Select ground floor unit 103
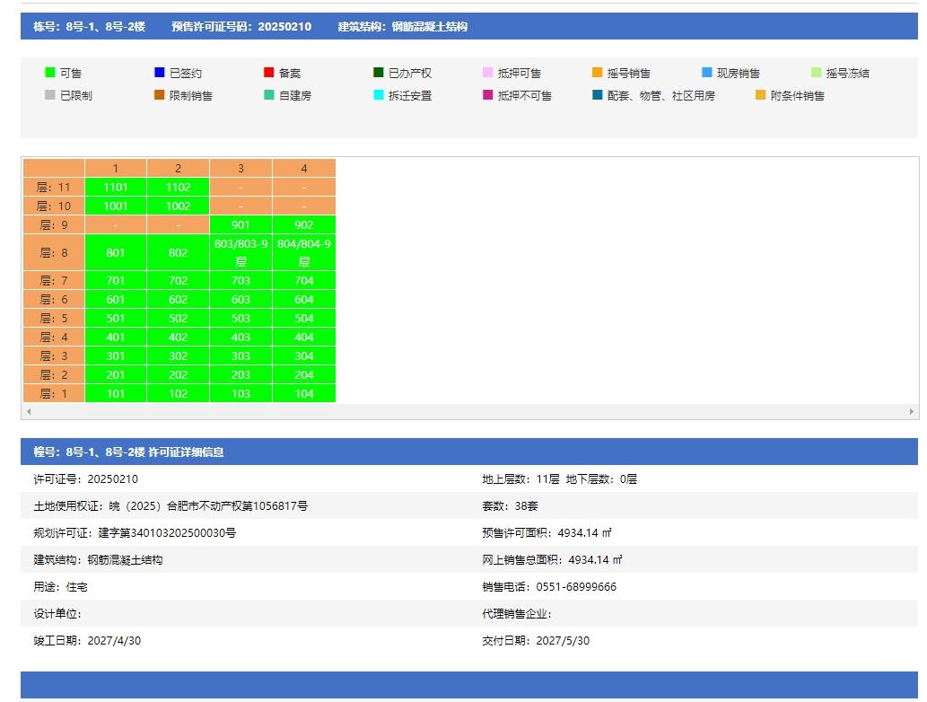Viewport: 927px width, 702px height. click(240, 394)
